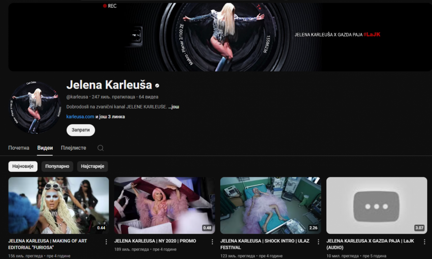Image resolution: width=432 pixels, height=259 pixels.
Task: Click the '156 хиљ. прегледа' view count
Action: pos(26,256)
